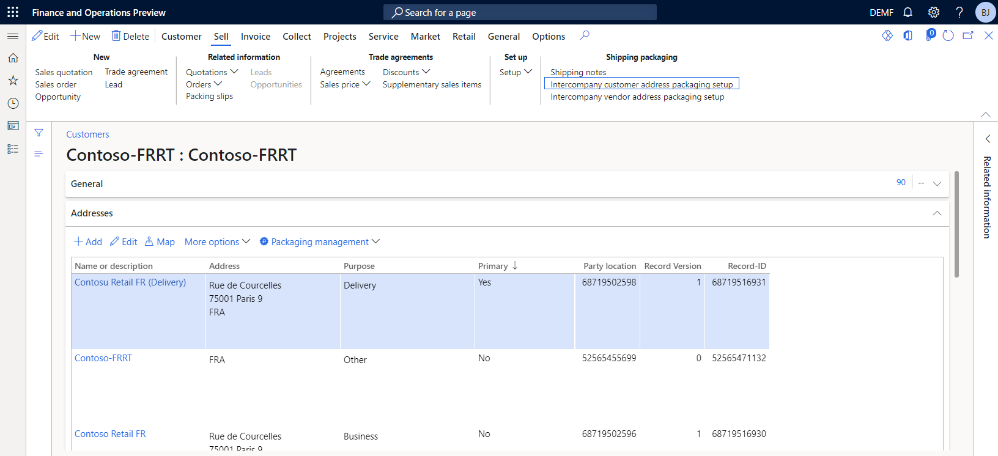Create a new Sales order
998x456 pixels.
click(56, 84)
